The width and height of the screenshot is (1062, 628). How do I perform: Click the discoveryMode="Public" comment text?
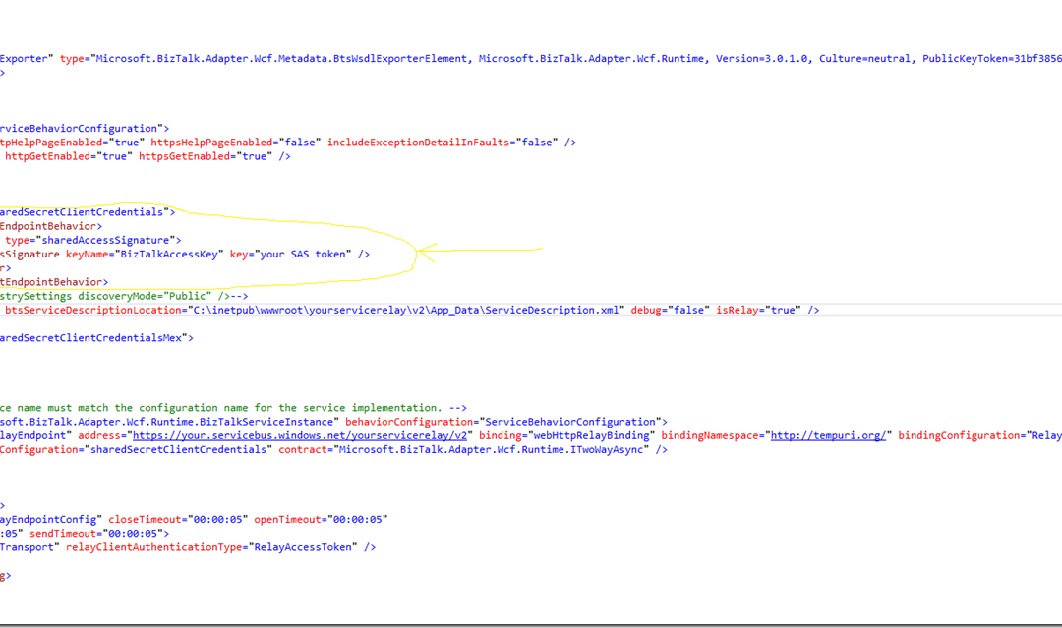[145, 297]
